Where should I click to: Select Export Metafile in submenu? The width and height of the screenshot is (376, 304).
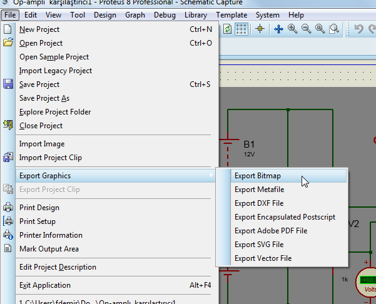(288, 190)
